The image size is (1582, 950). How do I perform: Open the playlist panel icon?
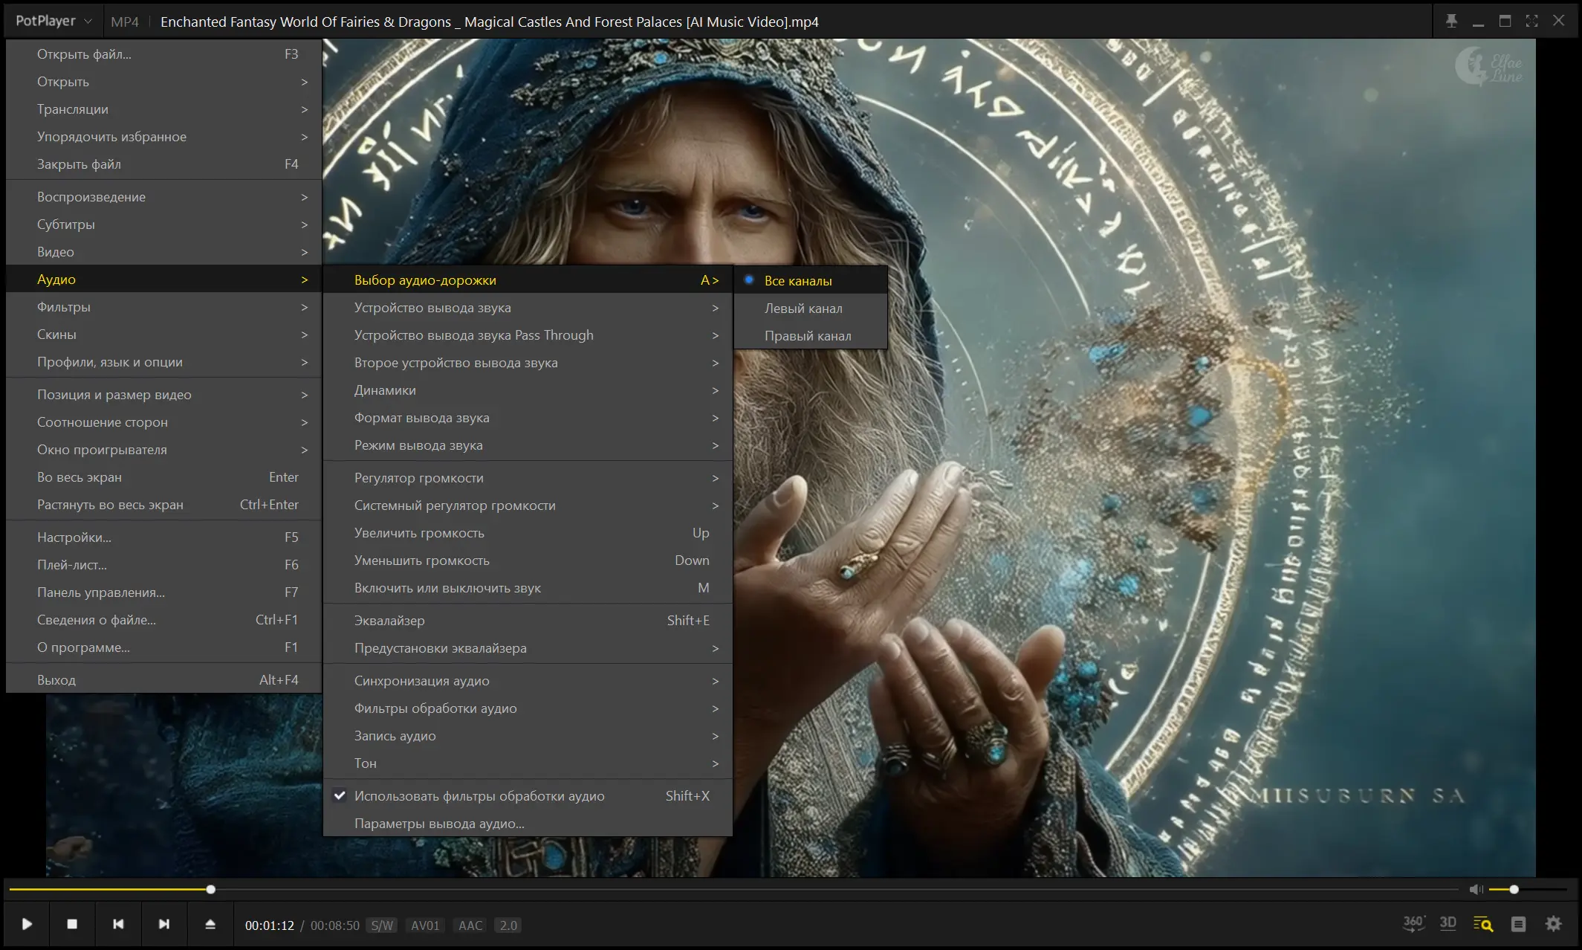point(1518,924)
